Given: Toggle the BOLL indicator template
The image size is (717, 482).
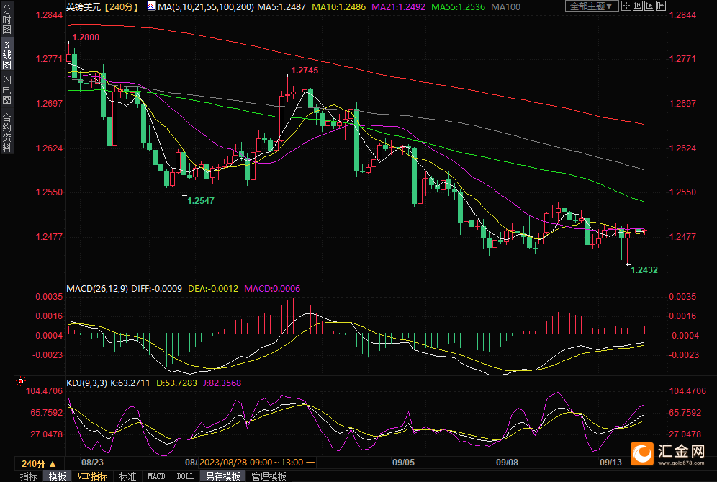Looking at the screenshot, I should (185, 476).
